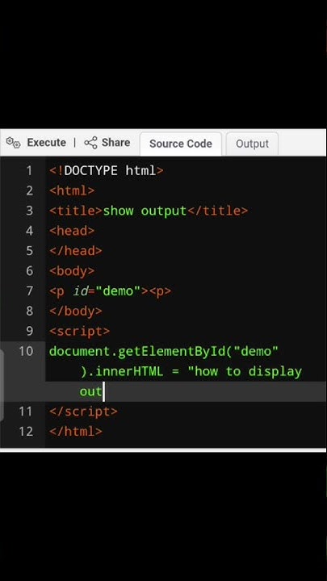Open the Output tab
Viewport: 327px width, 581px height.
252,144
